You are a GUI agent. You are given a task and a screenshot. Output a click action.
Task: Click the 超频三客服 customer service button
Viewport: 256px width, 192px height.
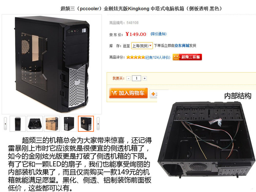coord(187,57)
